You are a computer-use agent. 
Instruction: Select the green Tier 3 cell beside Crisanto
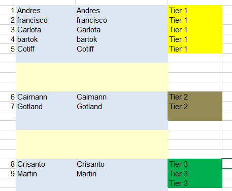click(195, 164)
